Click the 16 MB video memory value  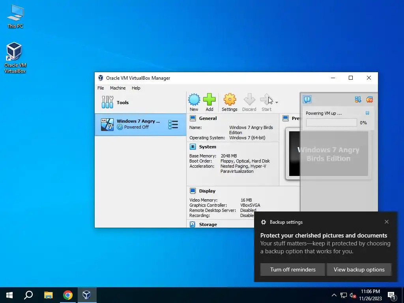pos(246,200)
